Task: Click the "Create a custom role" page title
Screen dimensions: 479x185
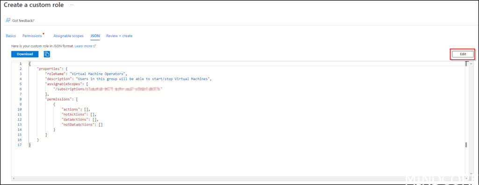Action: [x=34, y=5]
